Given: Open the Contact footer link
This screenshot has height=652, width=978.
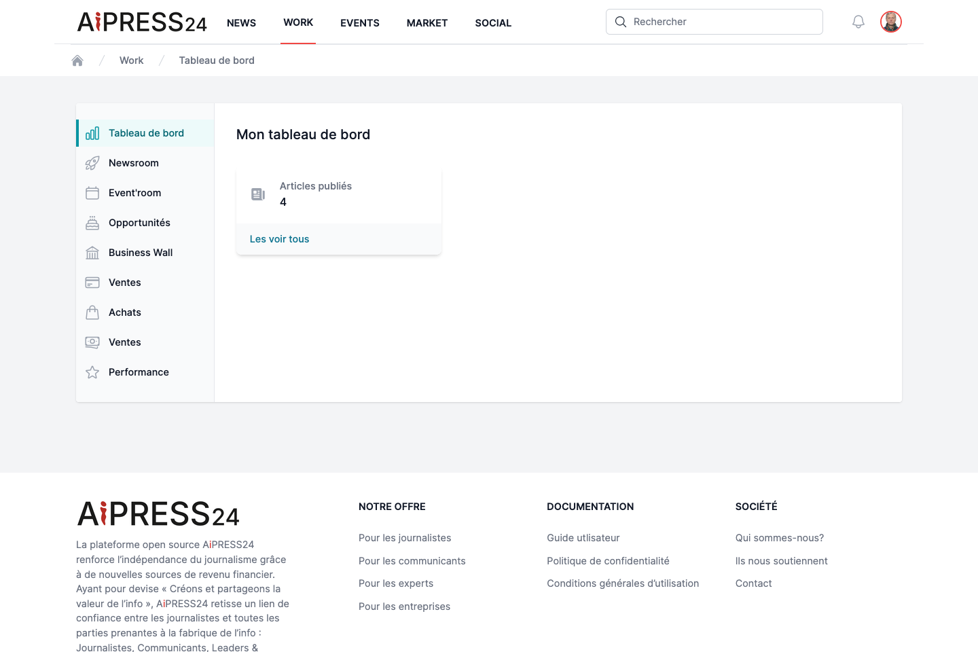Looking at the screenshot, I should click(754, 583).
